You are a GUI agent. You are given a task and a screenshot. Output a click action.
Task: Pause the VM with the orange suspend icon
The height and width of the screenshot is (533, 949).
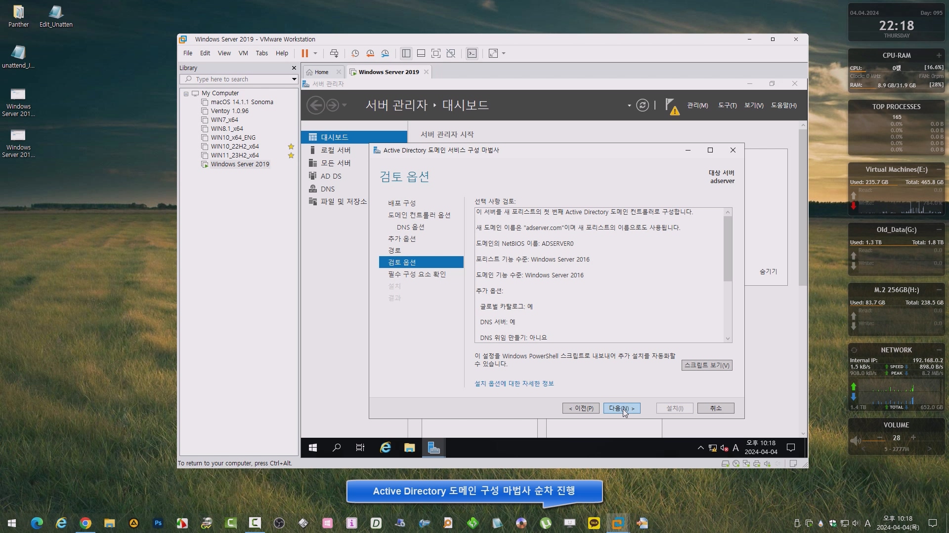(304, 53)
